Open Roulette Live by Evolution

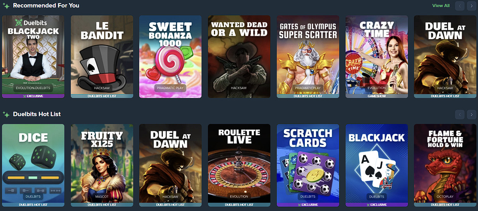(x=239, y=165)
